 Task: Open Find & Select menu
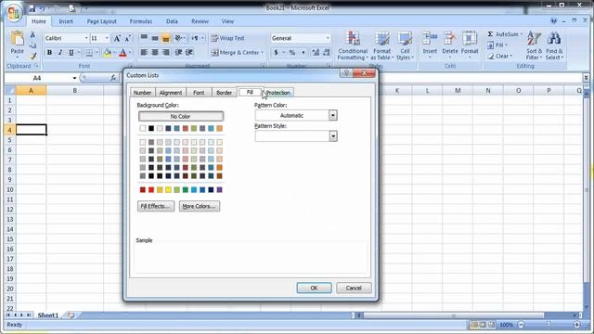555,45
